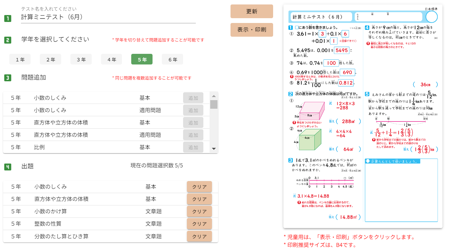Click the calculation area box in the preview
Viewport: 449px width, 250px height.
(x=401, y=190)
